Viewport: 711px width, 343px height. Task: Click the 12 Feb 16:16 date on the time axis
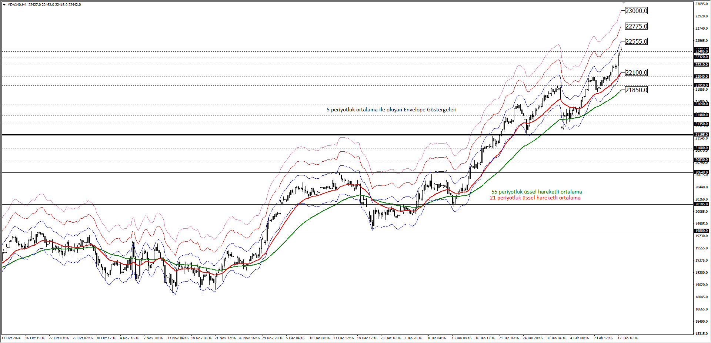pos(628,338)
